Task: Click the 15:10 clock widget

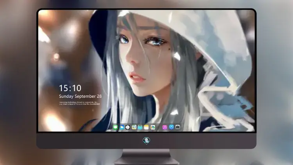Action: [70, 88]
